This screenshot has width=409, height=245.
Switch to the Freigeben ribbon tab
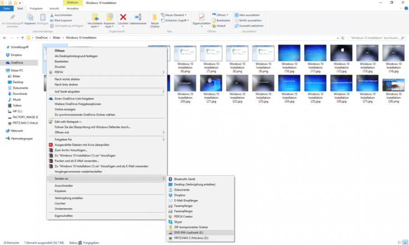[x=36, y=9]
